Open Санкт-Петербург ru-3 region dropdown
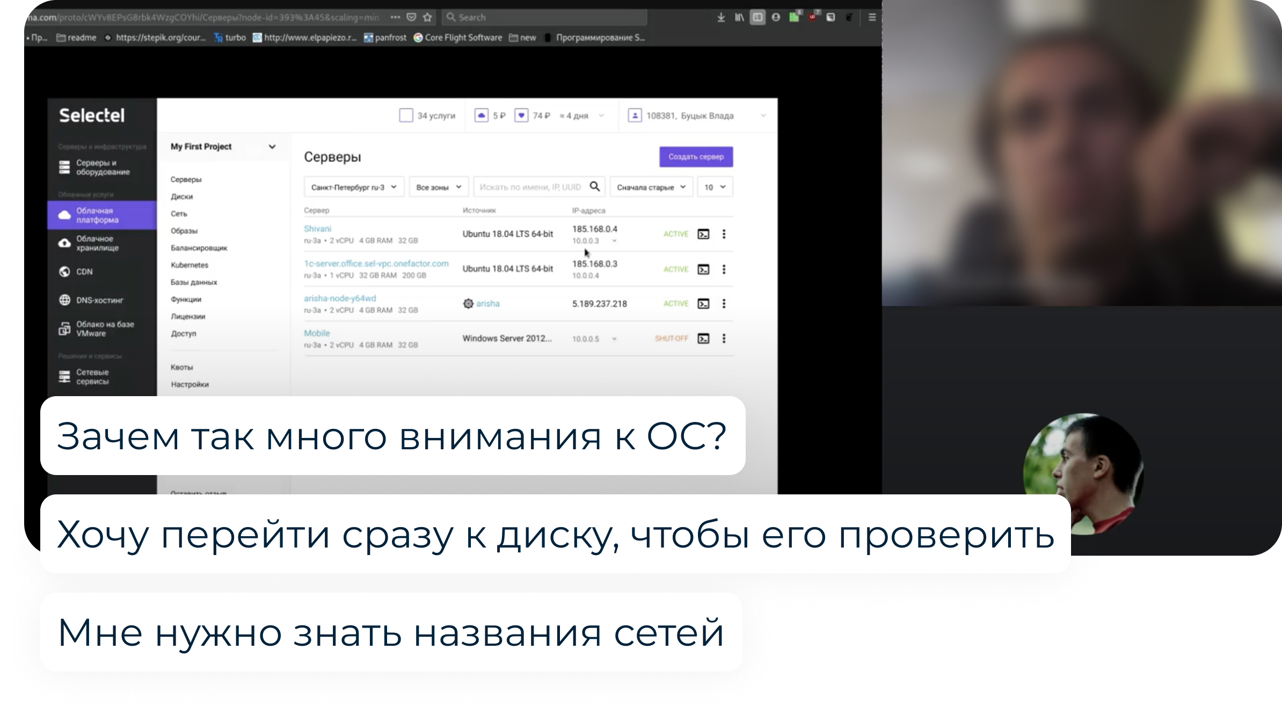 pyautogui.click(x=354, y=187)
